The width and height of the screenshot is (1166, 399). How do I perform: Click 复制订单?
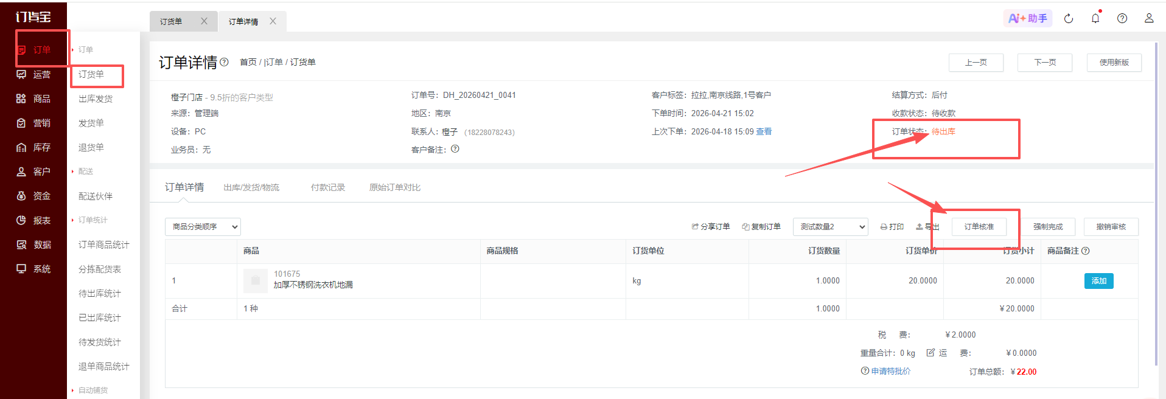point(761,227)
